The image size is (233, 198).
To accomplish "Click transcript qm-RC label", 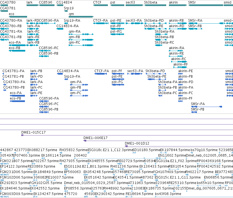I will click(x=74, y=43).
